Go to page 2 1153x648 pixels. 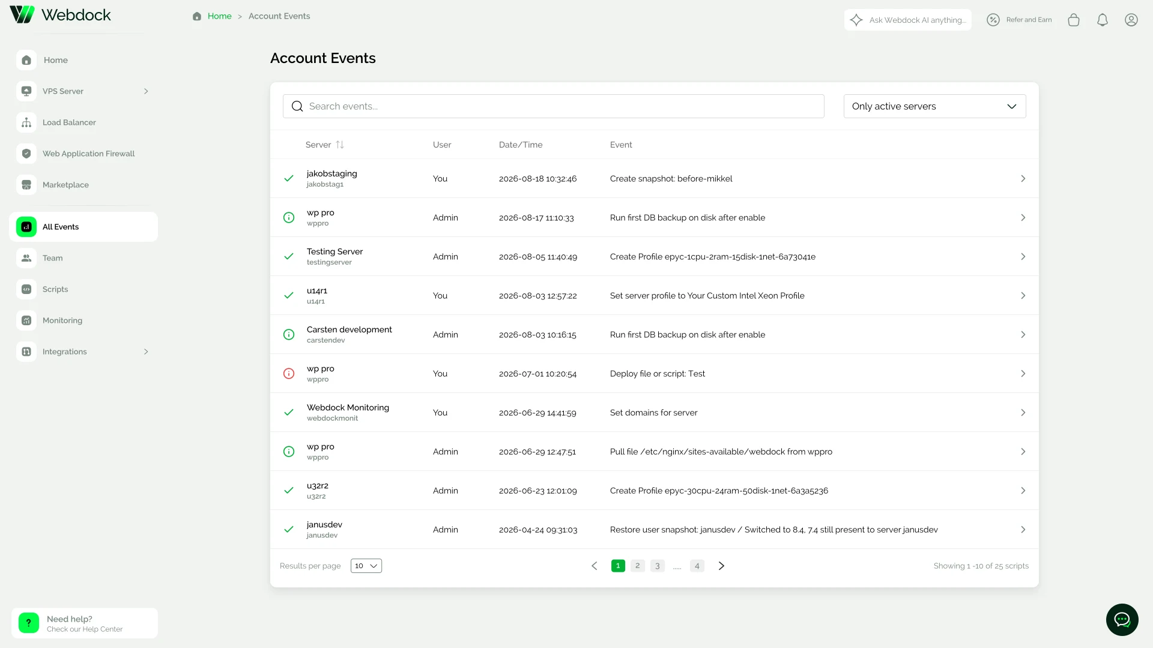coord(638,566)
